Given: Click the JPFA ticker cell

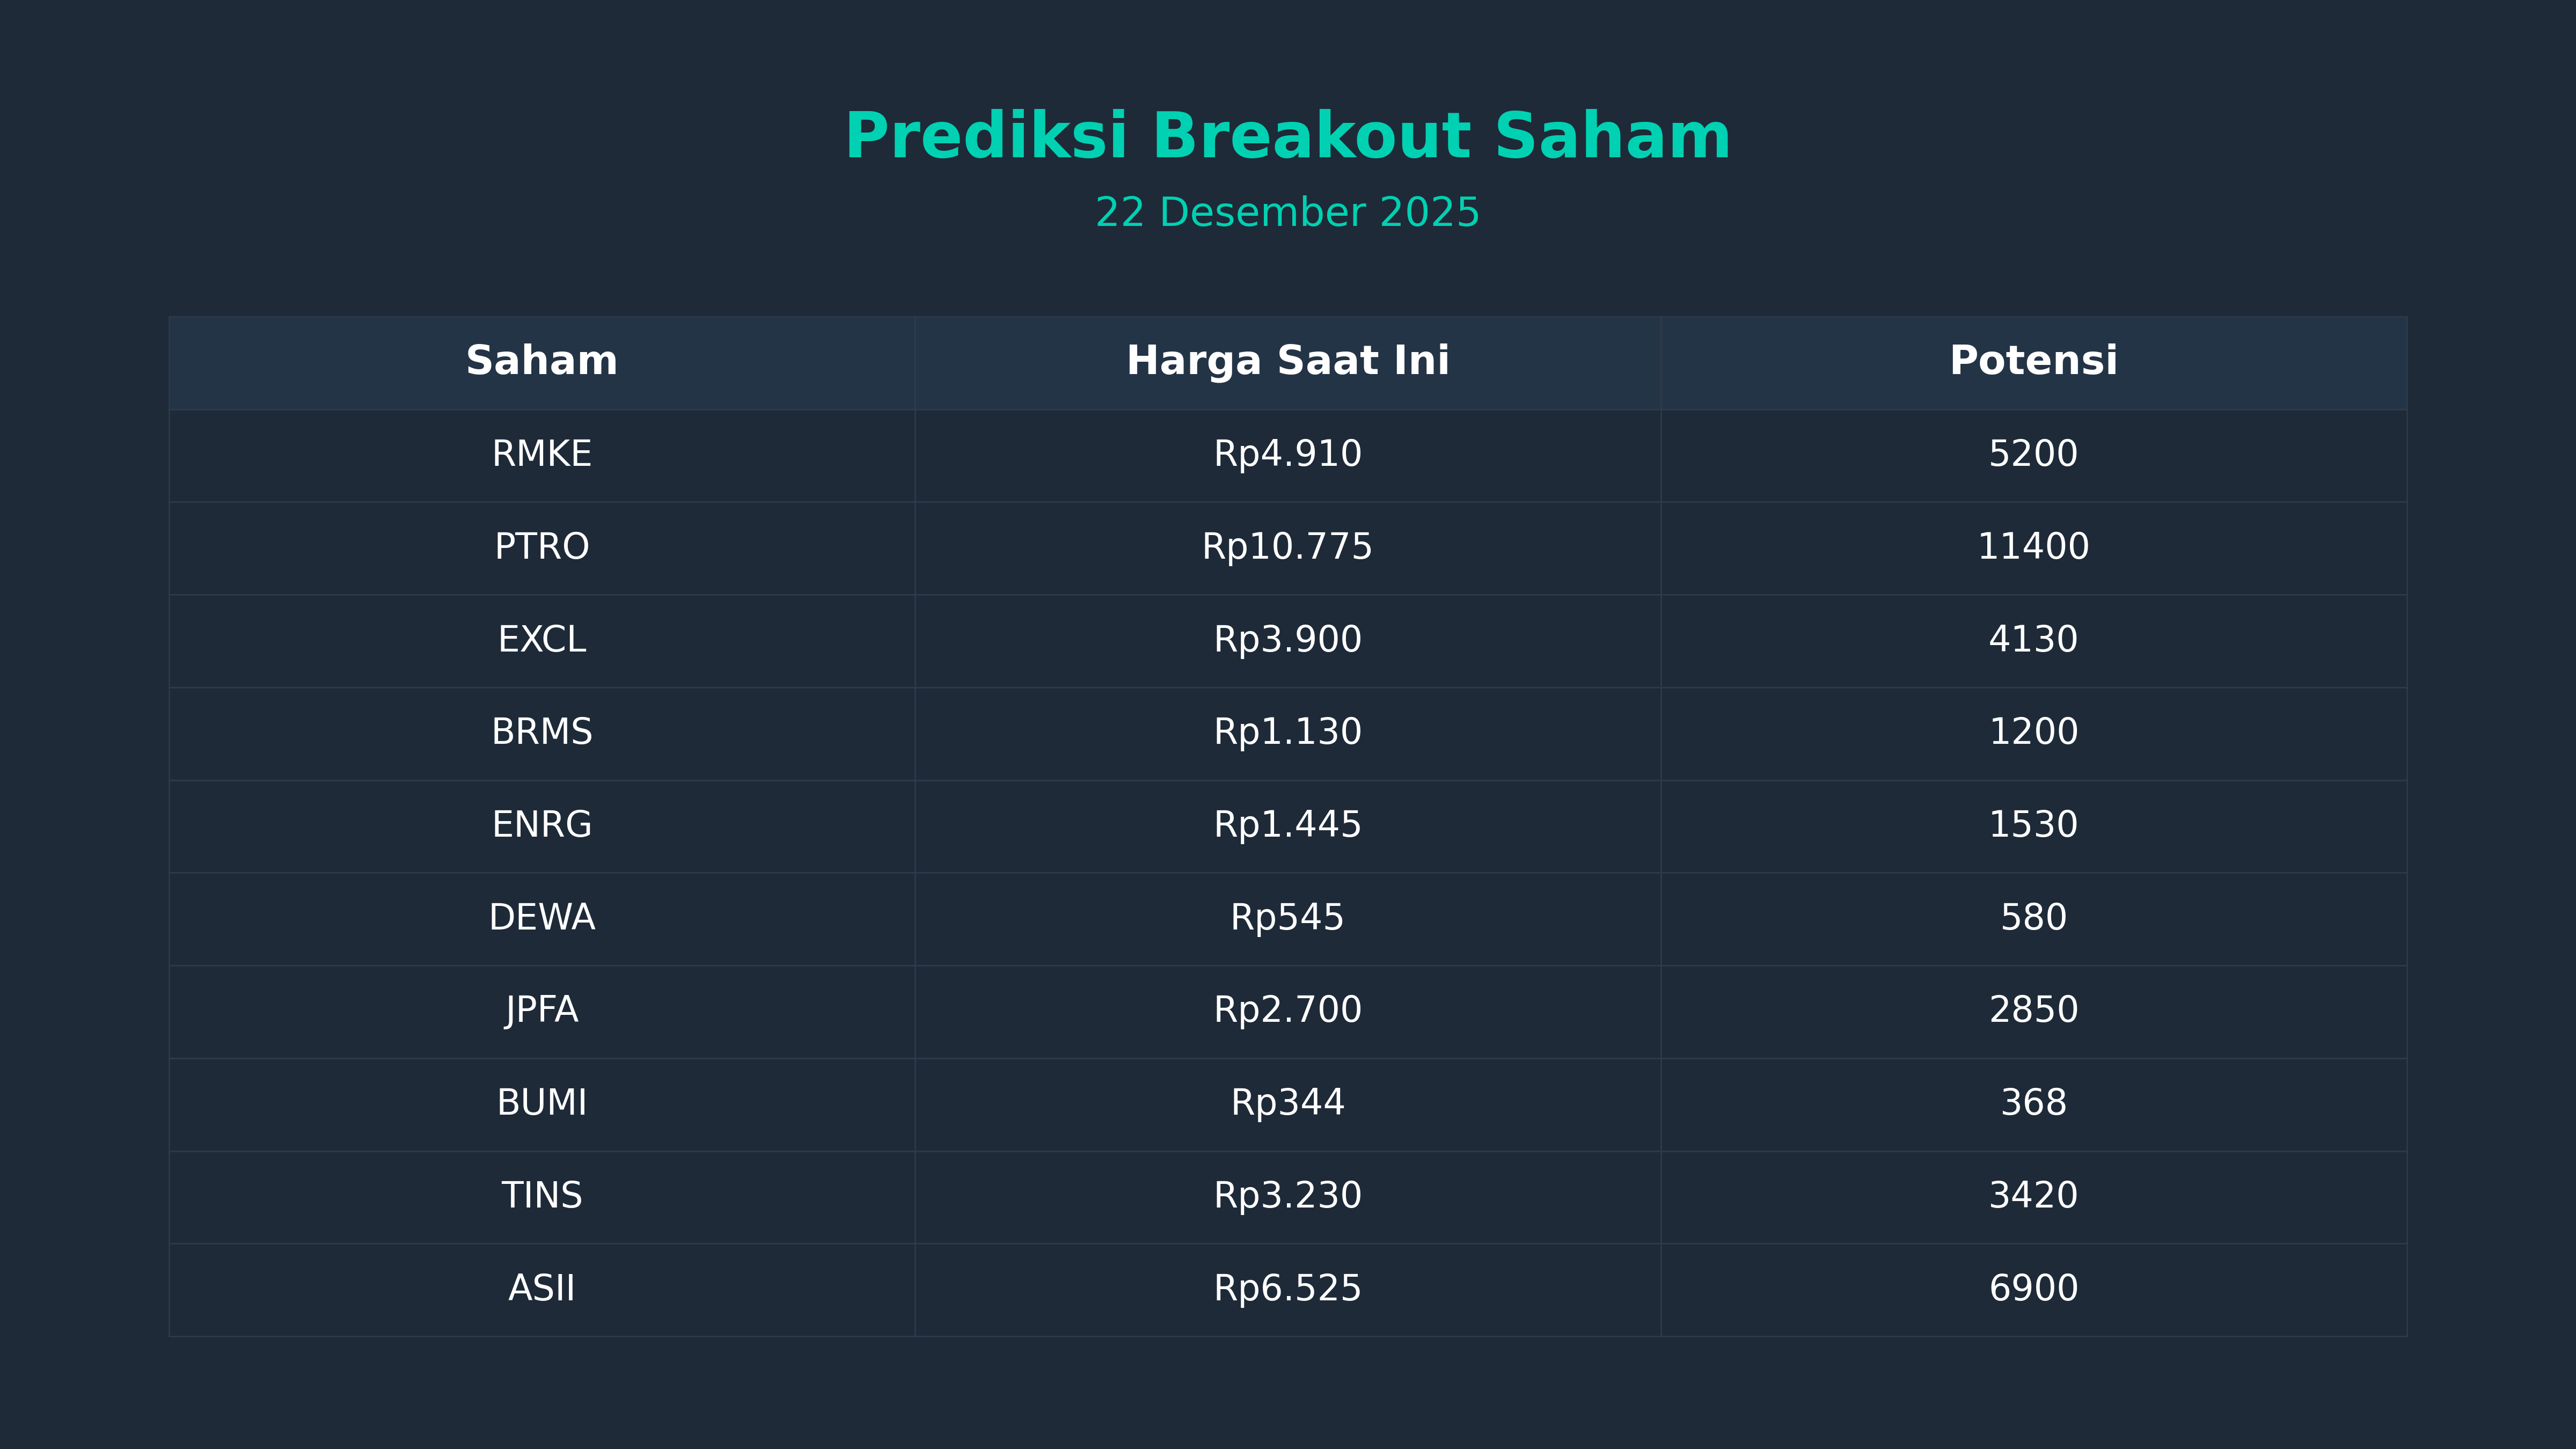Looking at the screenshot, I should [541, 1010].
